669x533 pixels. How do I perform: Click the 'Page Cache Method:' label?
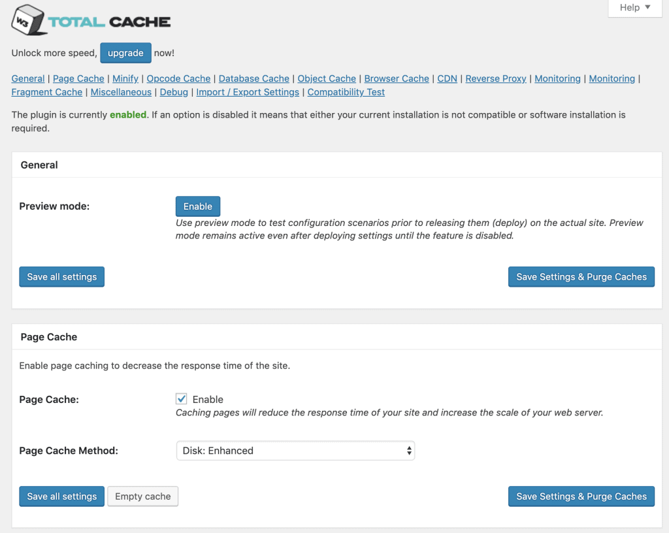click(69, 451)
